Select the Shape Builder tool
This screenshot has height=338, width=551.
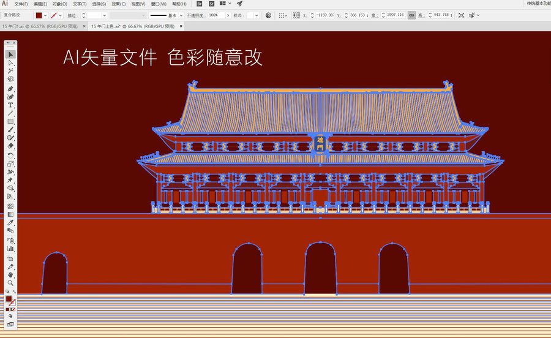[10, 188]
